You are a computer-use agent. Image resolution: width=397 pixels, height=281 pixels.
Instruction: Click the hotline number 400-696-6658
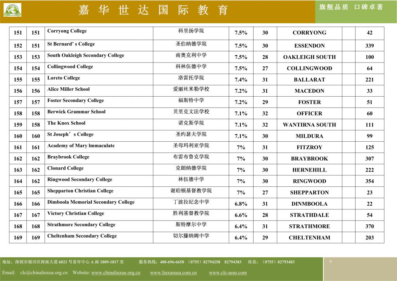172,262
